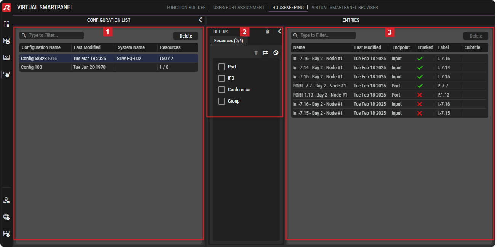Enable the Port resource filter checkbox
Screen dimensions: 497x247
[x=222, y=67]
